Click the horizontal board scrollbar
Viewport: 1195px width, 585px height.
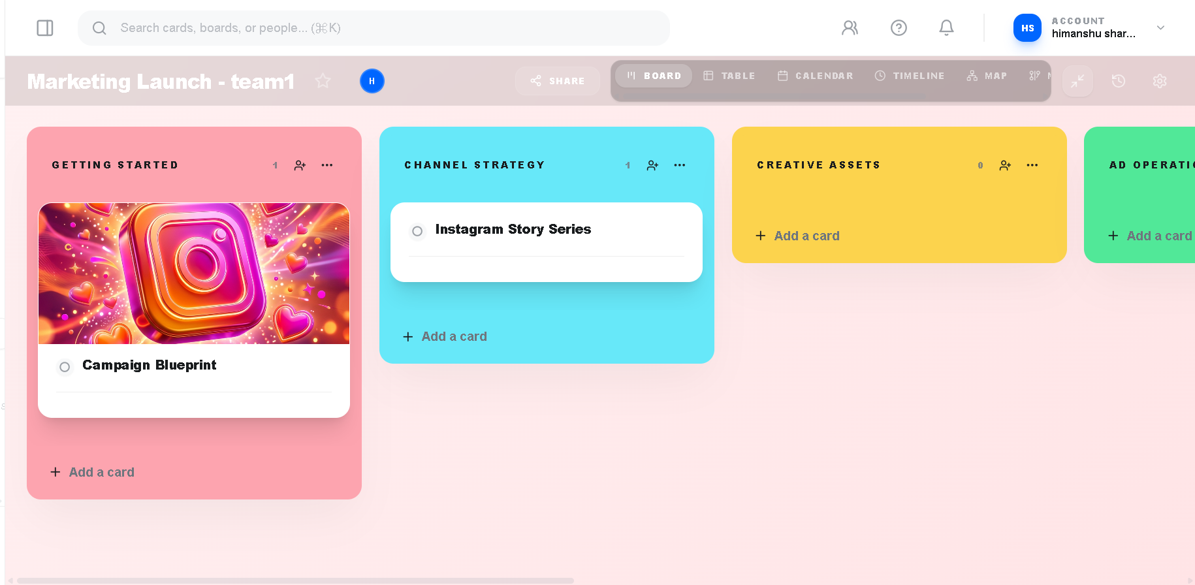tap(295, 580)
